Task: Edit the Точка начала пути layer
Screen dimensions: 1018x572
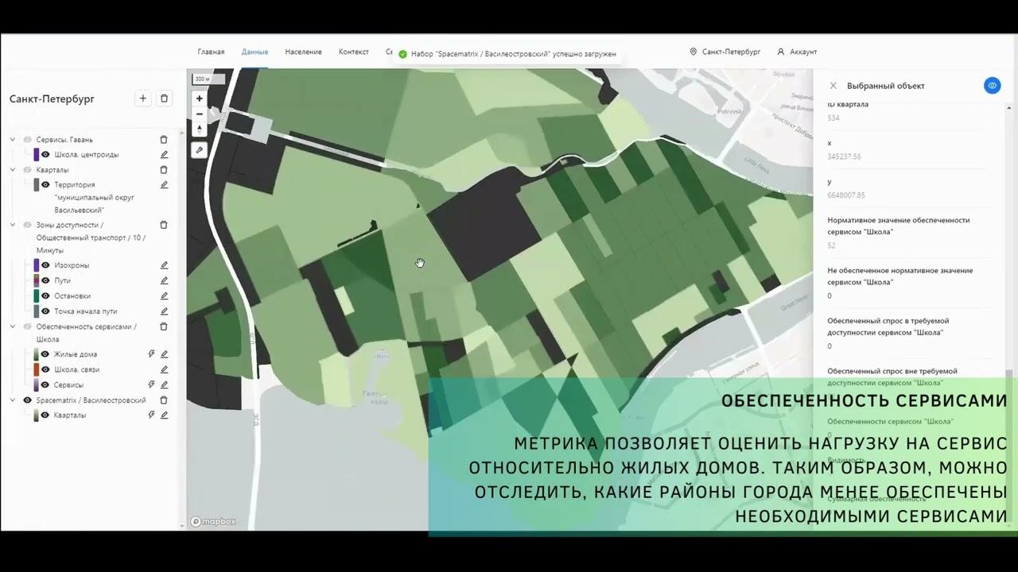Action: point(164,311)
